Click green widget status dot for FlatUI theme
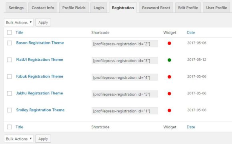 click(170, 60)
